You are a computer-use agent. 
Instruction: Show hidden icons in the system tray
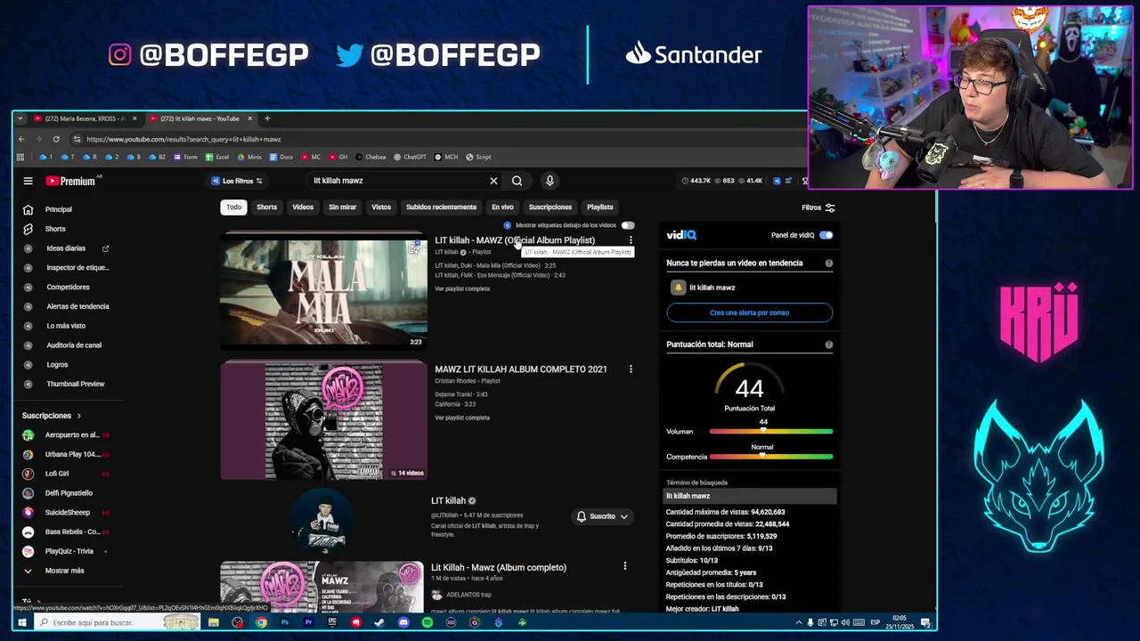799,622
